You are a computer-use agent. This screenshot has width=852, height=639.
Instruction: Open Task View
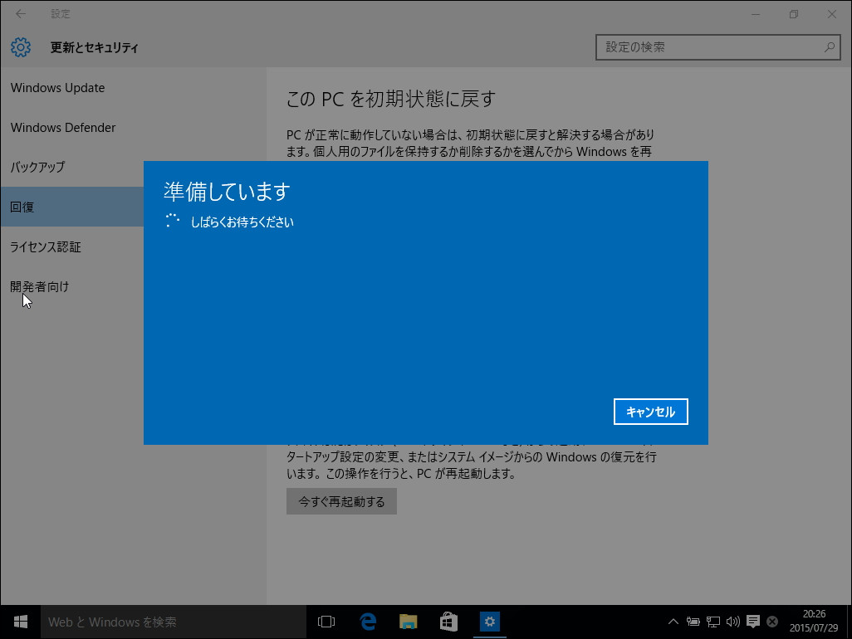(x=326, y=621)
